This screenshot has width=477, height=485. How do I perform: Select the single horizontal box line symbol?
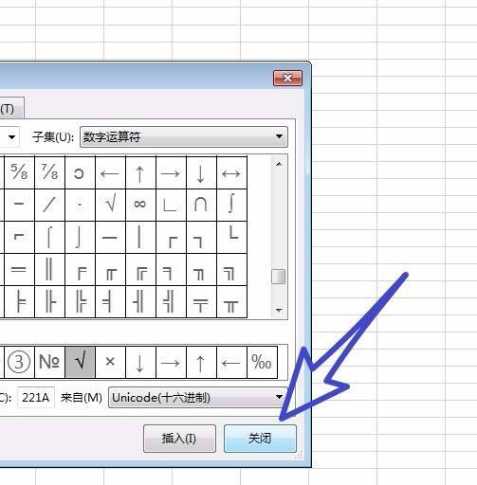click(111, 238)
